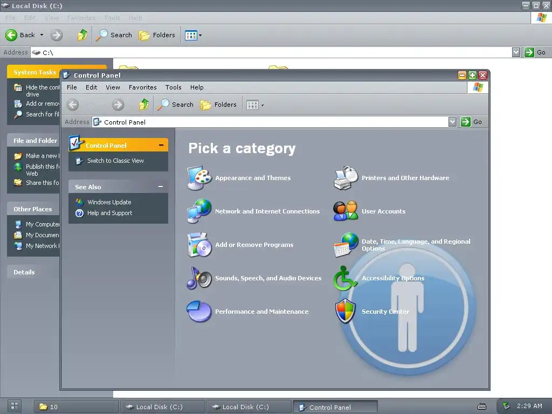This screenshot has height=414, width=552.
Task: Collapse the See Also pane
Action: click(x=161, y=187)
